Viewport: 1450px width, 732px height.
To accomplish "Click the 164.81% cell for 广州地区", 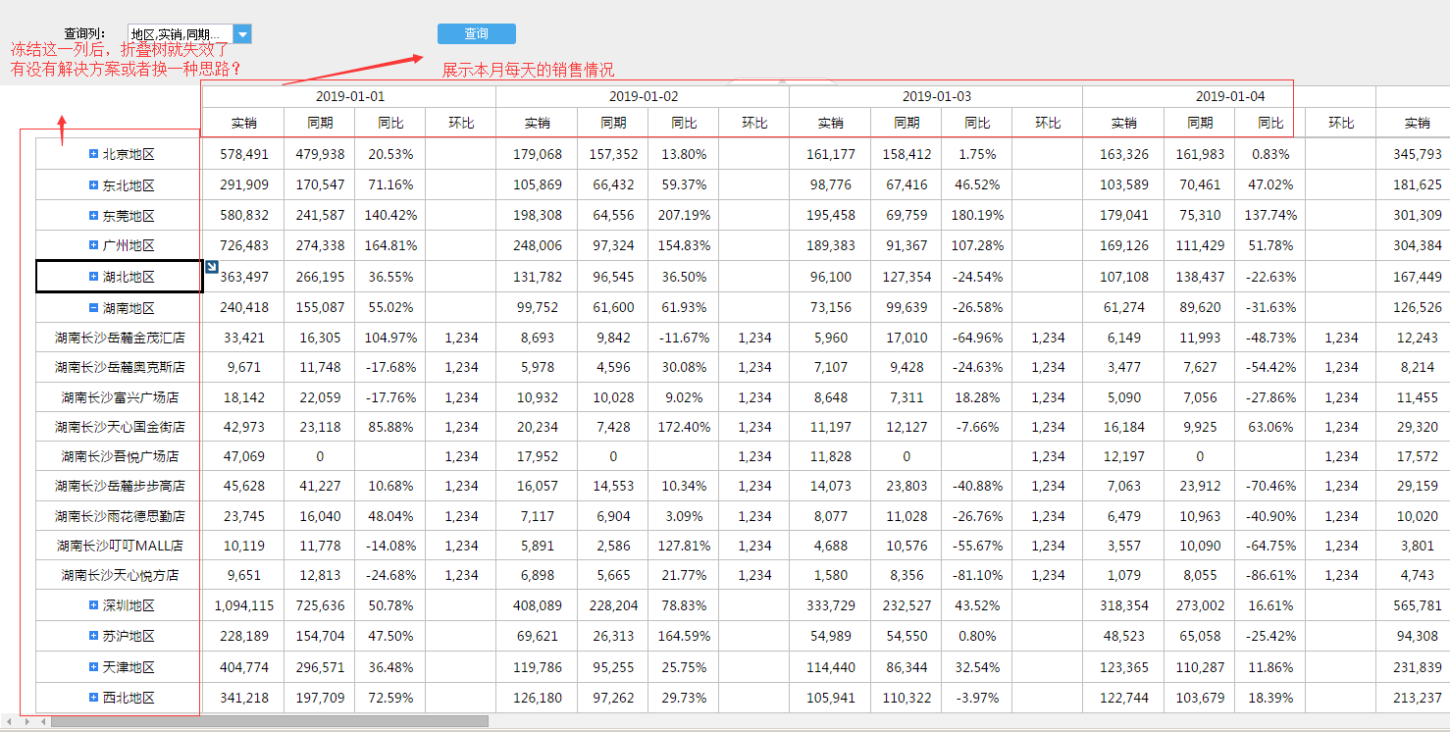I will 390,245.
